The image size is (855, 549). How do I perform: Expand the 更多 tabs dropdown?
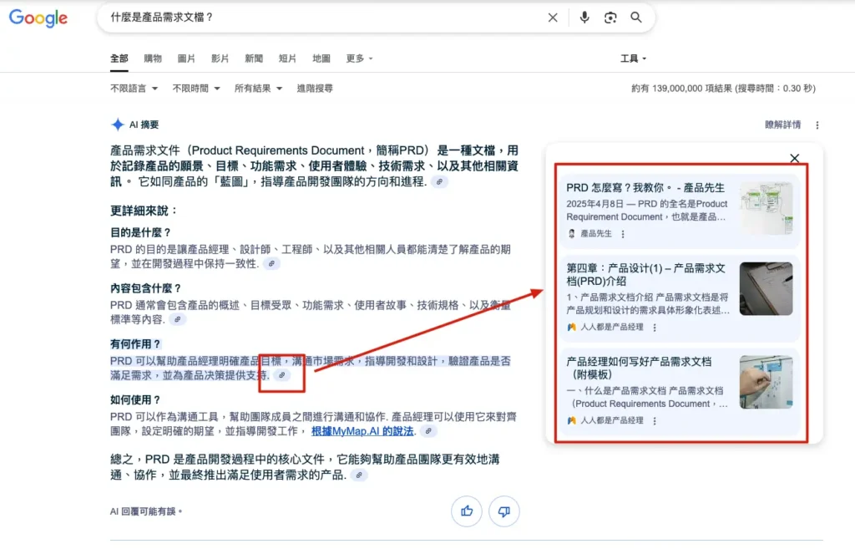pyautogui.click(x=359, y=58)
